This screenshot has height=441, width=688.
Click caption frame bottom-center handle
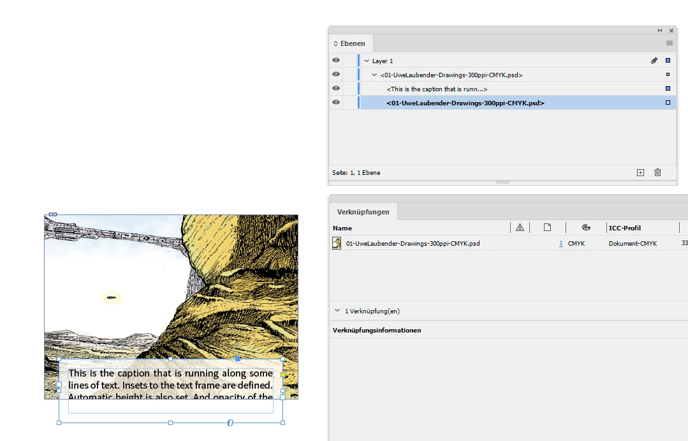click(171, 422)
